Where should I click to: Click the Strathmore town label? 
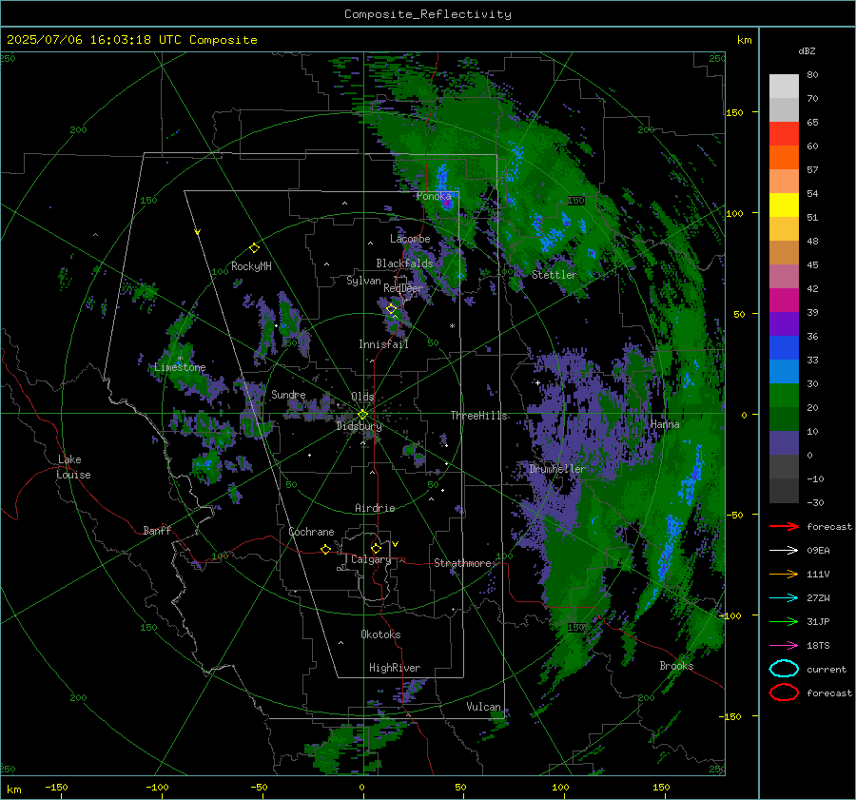click(462, 563)
